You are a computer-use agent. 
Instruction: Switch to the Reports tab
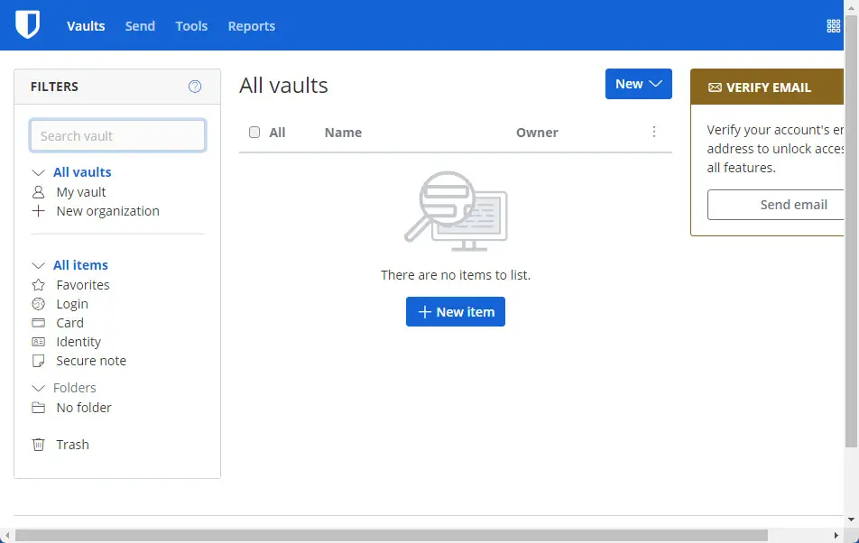click(x=251, y=26)
